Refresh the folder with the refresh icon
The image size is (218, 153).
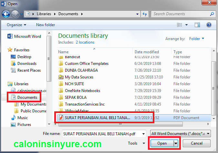point(145,14)
